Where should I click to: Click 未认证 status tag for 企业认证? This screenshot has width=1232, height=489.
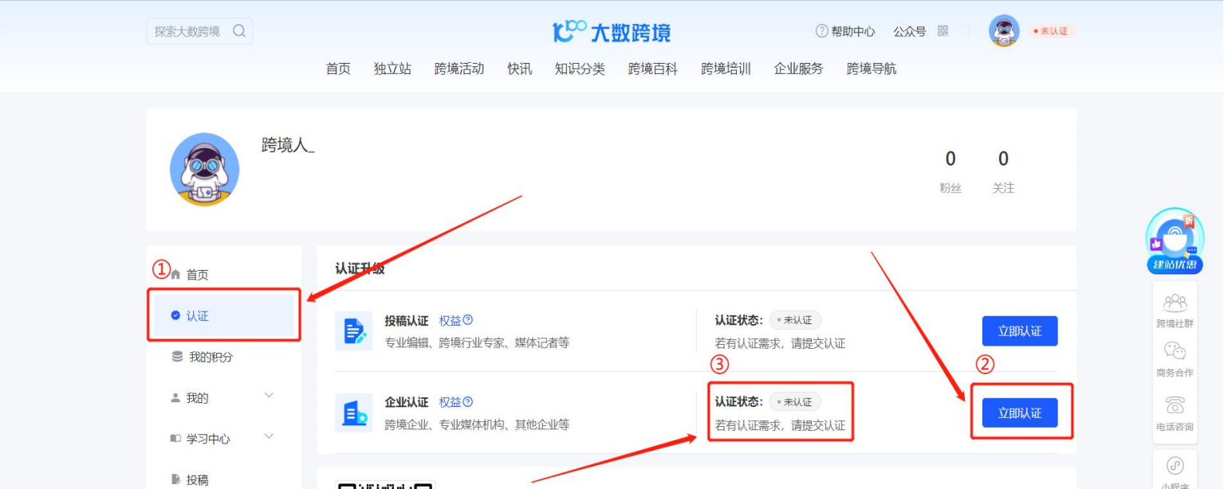click(x=795, y=402)
